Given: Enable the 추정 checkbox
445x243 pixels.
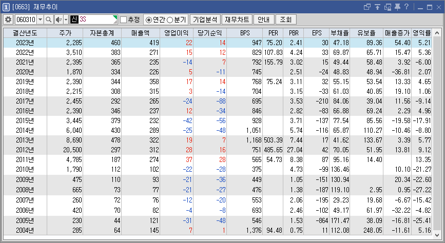Looking at the screenshot, I should point(123,19).
